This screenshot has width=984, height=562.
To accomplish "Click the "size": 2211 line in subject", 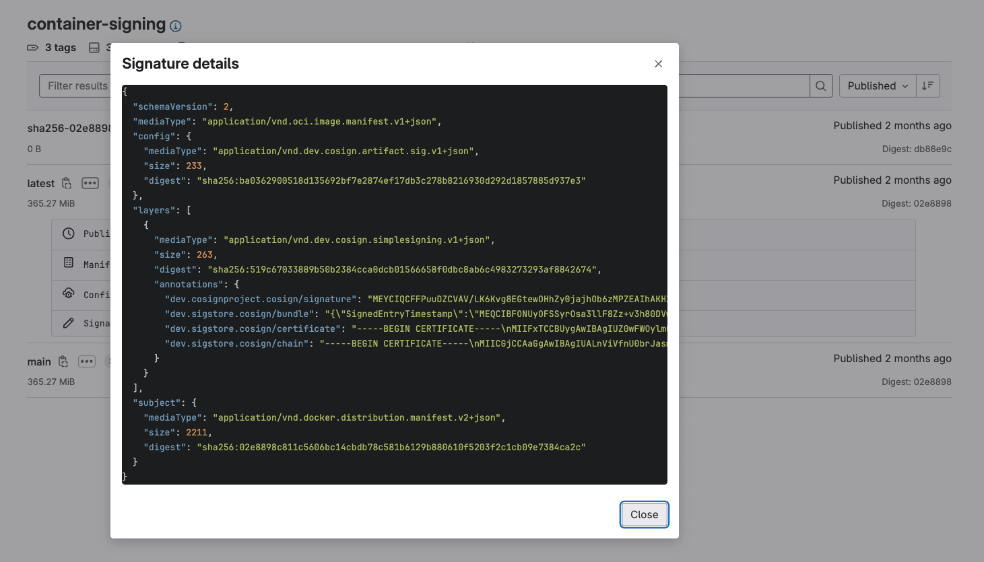I will [x=178, y=432].
